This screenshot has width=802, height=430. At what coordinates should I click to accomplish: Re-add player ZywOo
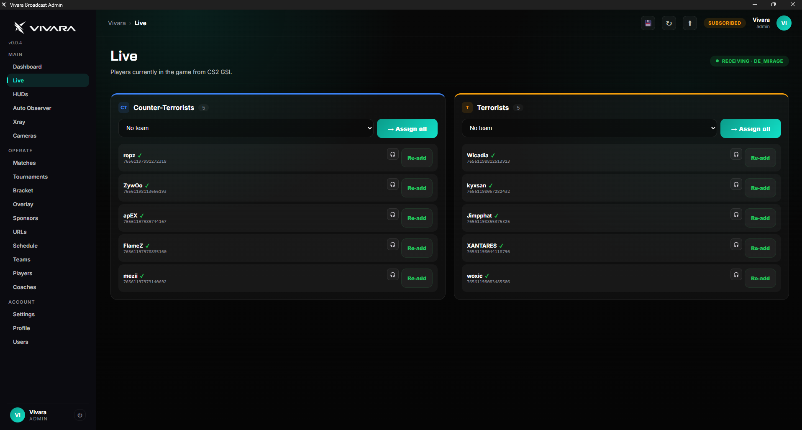click(x=417, y=188)
